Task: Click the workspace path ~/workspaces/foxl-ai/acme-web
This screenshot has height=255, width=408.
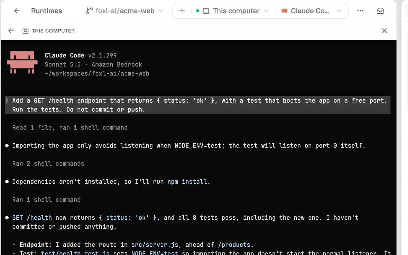Action: [97, 73]
